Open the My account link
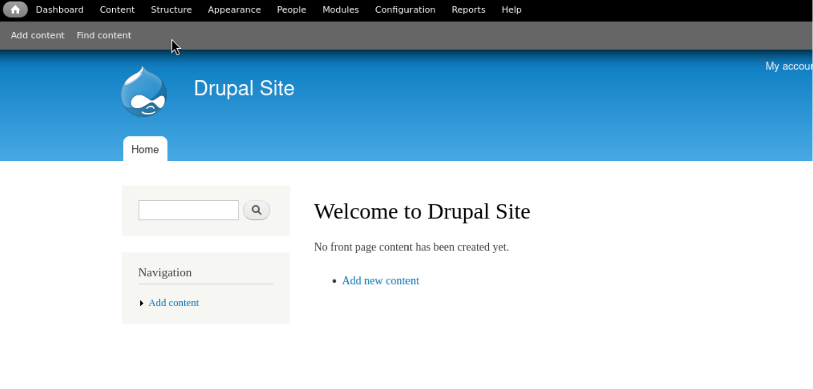Viewport: 813px width, 389px height. [789, 66]
